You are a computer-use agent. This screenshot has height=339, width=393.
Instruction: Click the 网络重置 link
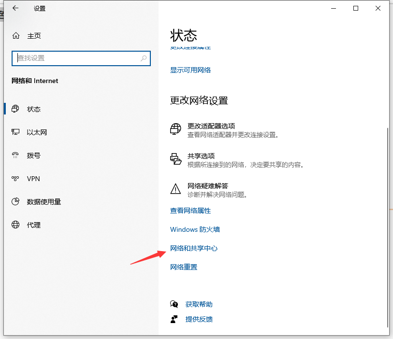pos(184,267)
